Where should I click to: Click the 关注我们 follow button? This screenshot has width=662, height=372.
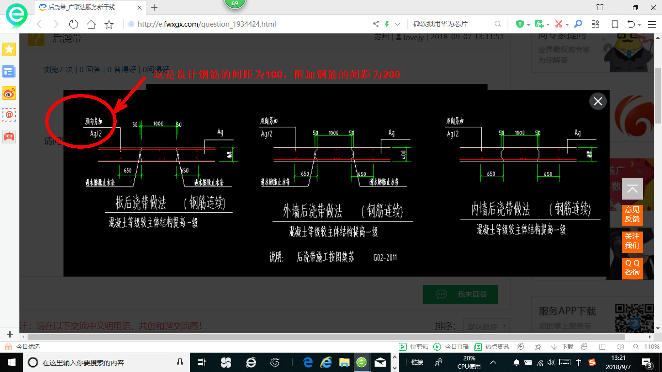pos(632,241)
